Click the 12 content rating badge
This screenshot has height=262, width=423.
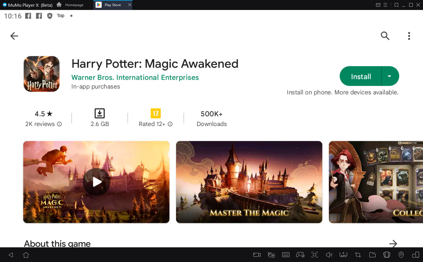pyautogui.click(x=156, y=113)
